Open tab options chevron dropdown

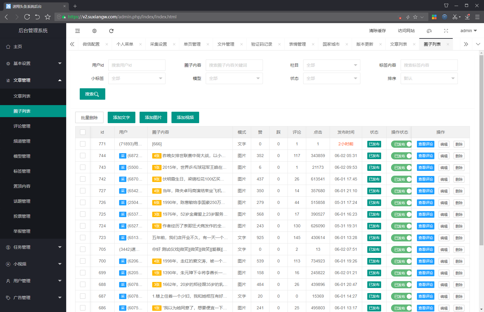tap(478, 44)
